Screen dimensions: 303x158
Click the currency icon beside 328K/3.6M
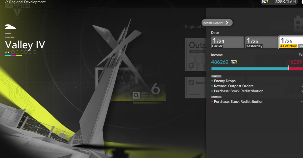265,2
